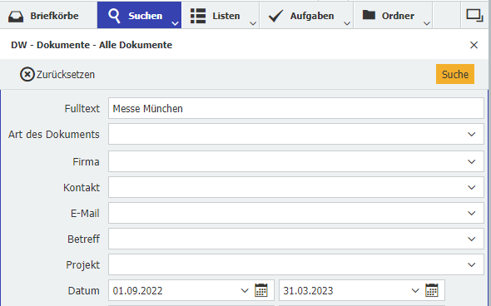491x306 pixels.
Task: Expand the Suchen tab dropdown arrow
Action: (x=175, y=23)
